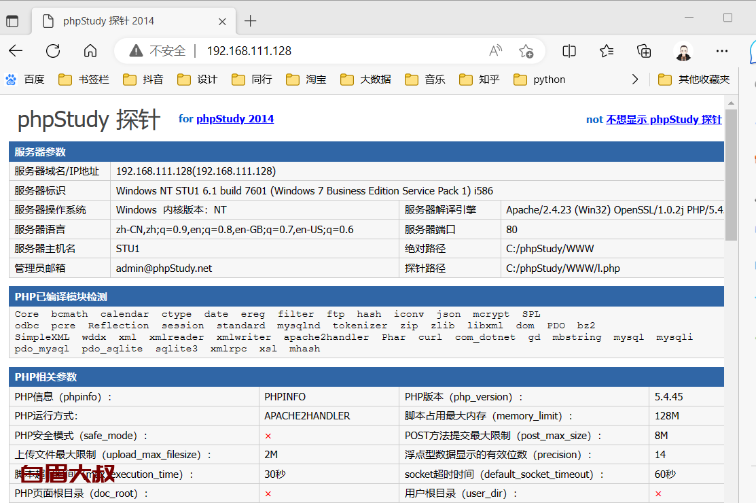Screen dimensions: 756x503
Task: Add this page to favorites
Action: pyautogui.click(x=526, y=50)
